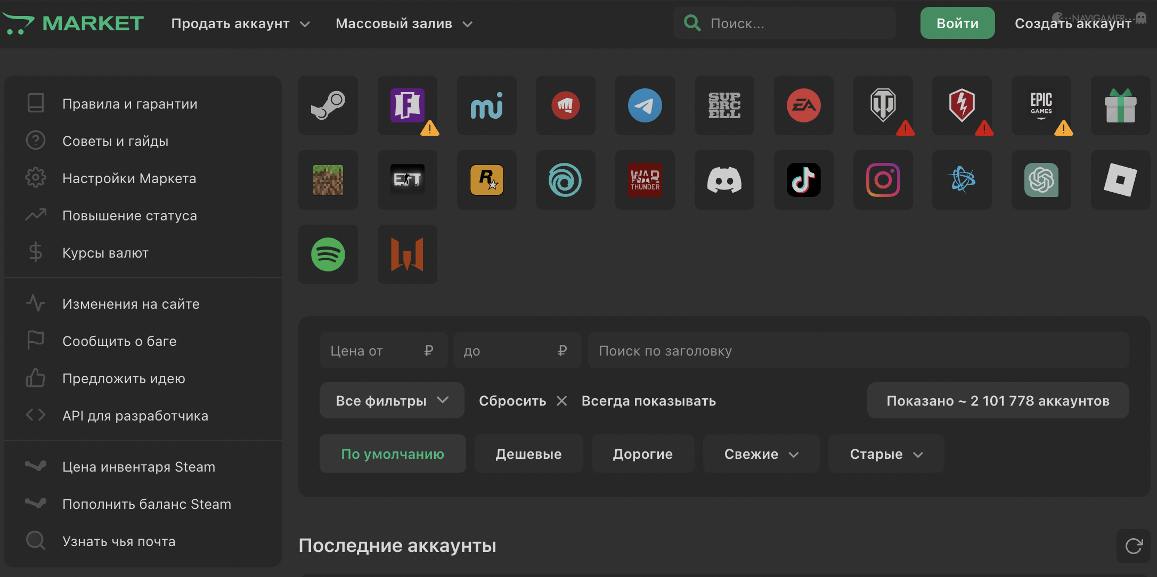This screenshot has height=577, width=1157.
Task: Select the Escape from Tarkov icon
Action: [x=408, y=180]
